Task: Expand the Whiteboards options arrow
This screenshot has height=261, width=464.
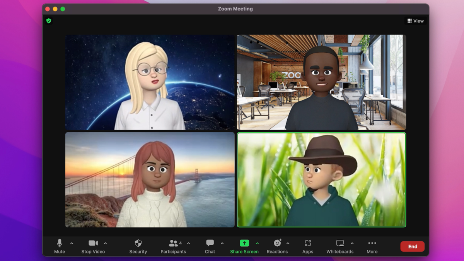Action: point(352,243)
